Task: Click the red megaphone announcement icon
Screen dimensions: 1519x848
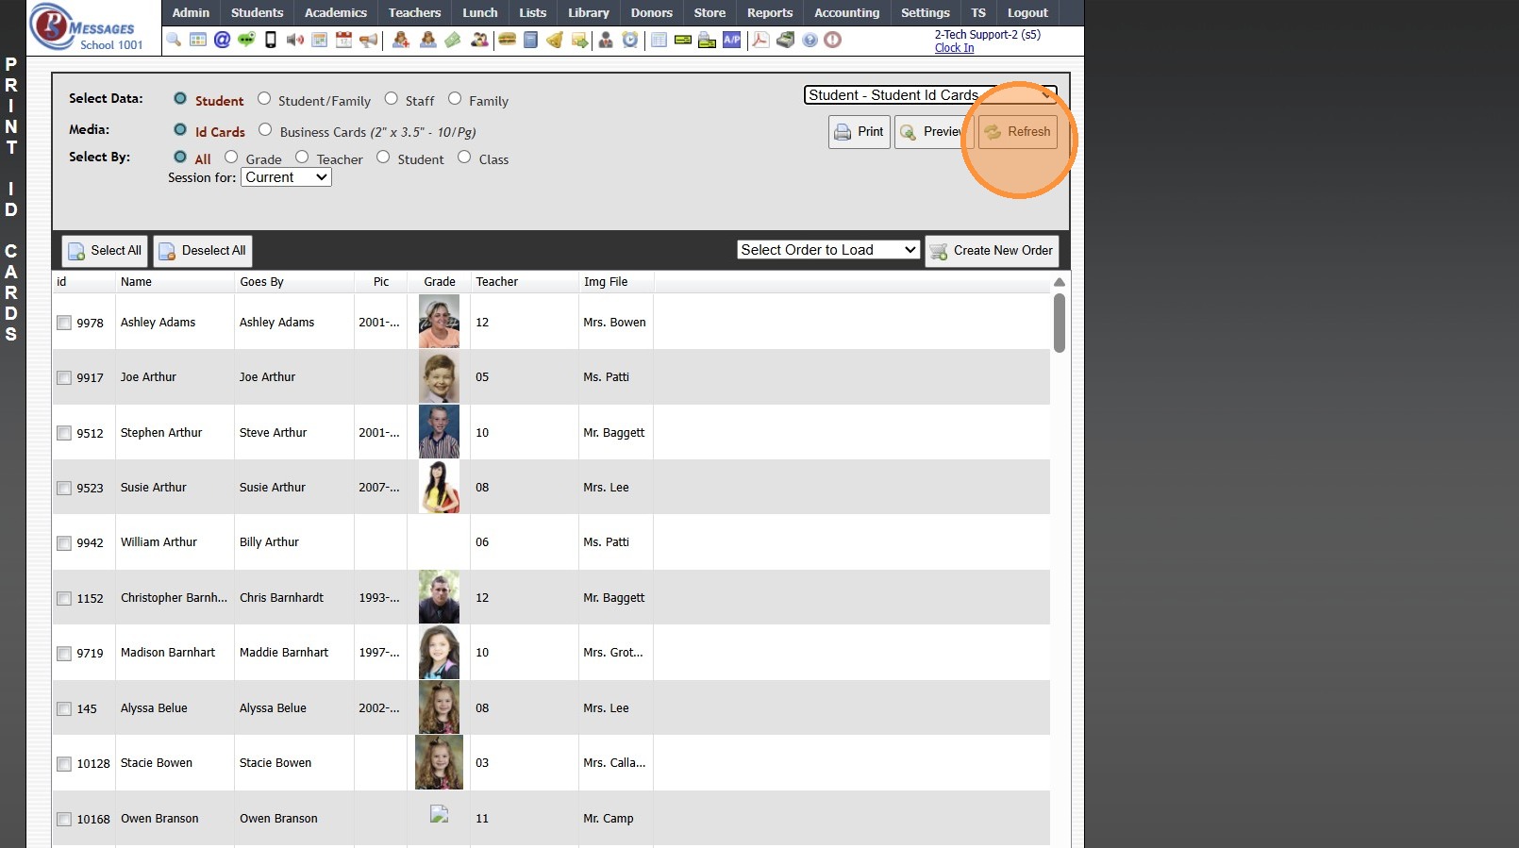Action: 368,40
